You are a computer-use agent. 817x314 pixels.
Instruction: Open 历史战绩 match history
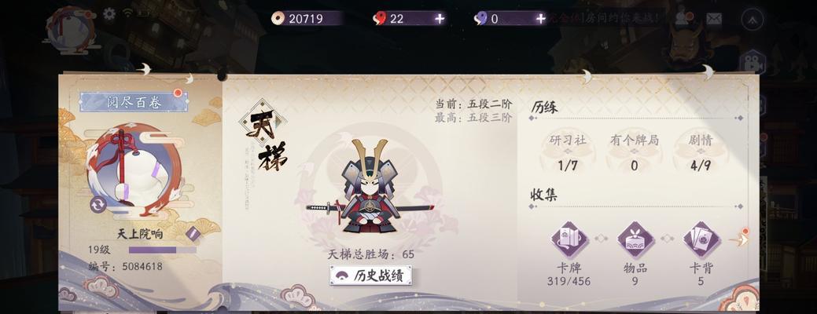[x=370, y=275]
